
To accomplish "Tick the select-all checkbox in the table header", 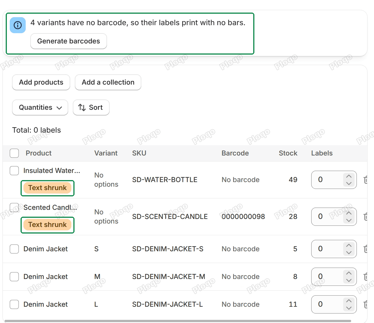I will pyautogui.click(x=14, y=153).
